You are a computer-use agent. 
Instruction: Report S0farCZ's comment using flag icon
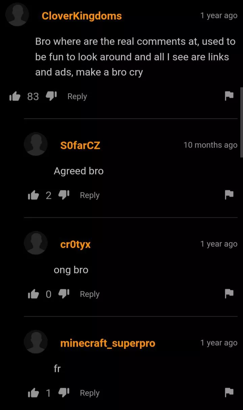click(229, 195)
